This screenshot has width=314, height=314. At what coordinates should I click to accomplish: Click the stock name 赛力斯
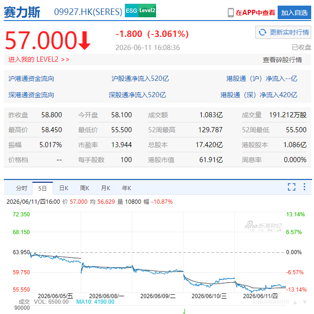(22, 12)
